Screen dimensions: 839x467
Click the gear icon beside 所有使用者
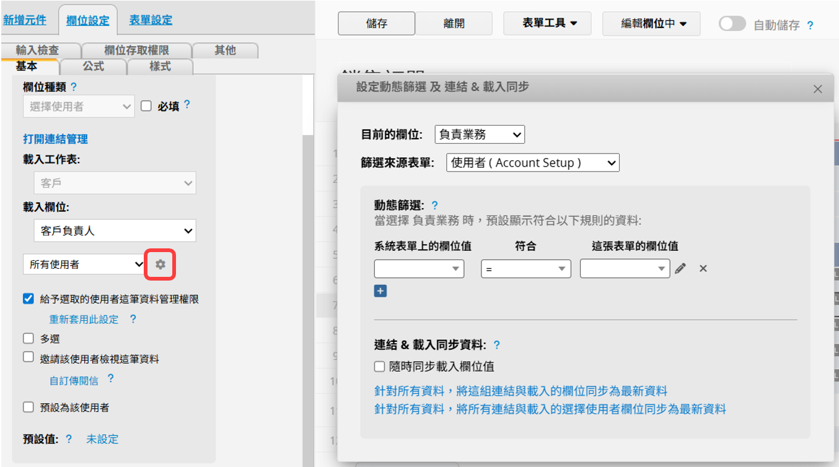point(160,264)
